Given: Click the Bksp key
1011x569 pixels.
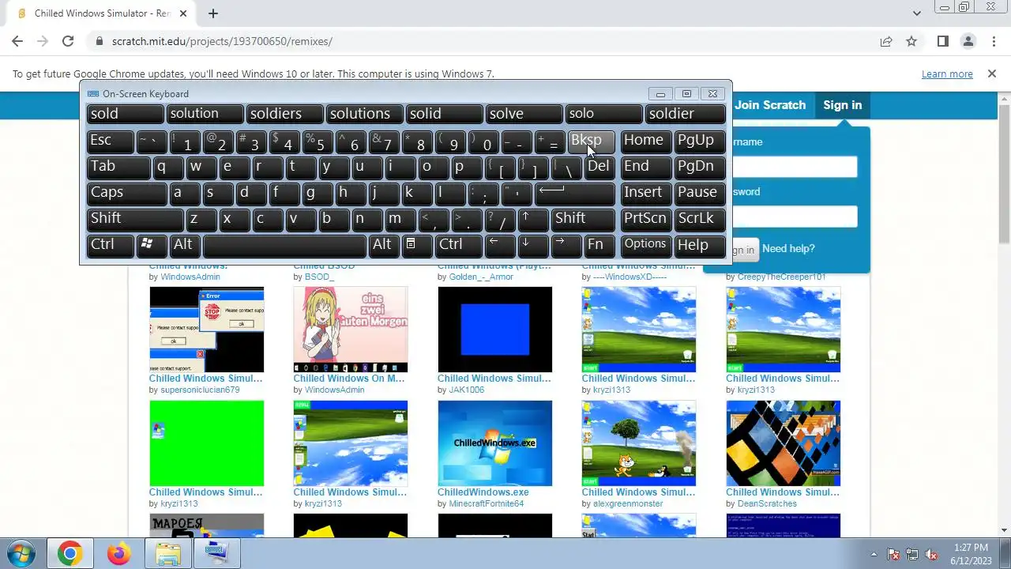Looking at the screenshot, I should pos(591,141).
